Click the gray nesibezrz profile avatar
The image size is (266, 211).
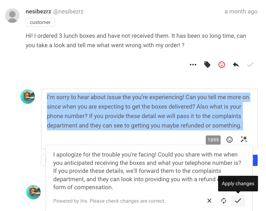pos(13,16)
